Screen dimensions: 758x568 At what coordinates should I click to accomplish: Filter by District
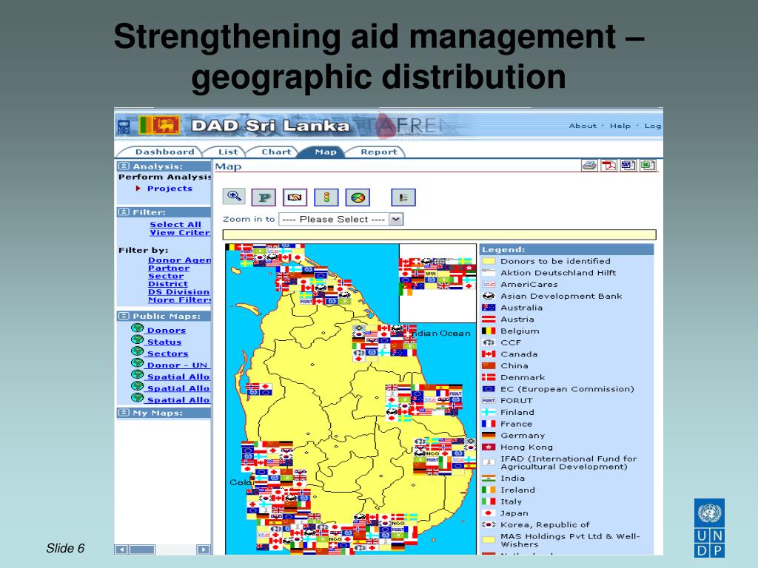168,284
